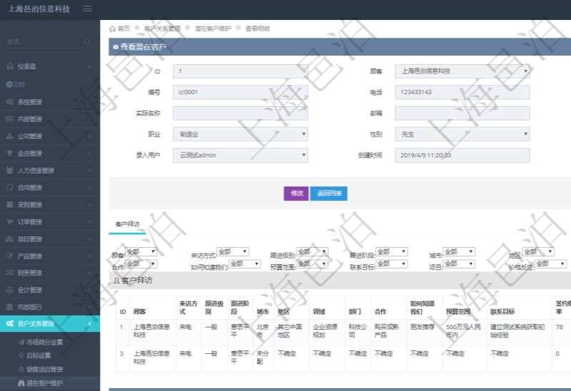The image size is (571, 391).
Task: Open the 性别 dropdown showing 先生
Action: (x=462, y=134)
